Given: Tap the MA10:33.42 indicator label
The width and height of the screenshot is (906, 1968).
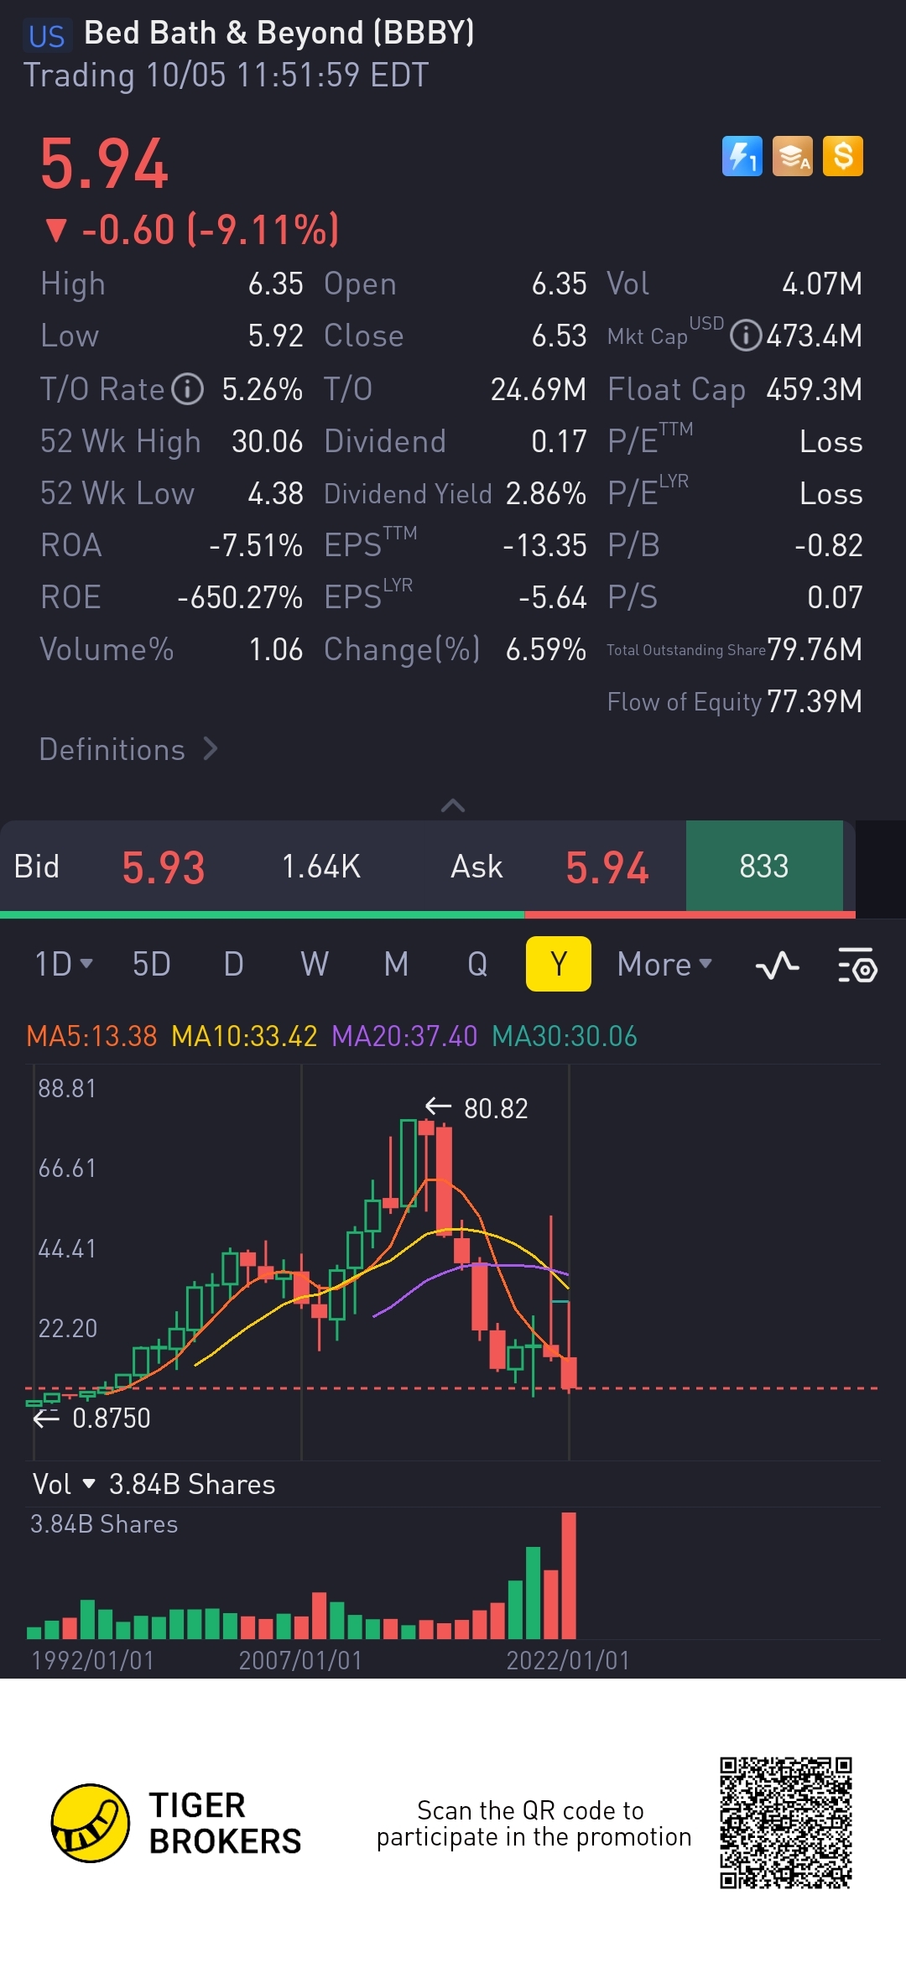Looking at the screenshot, I should pyautogui.click(x=244, y=1036).
